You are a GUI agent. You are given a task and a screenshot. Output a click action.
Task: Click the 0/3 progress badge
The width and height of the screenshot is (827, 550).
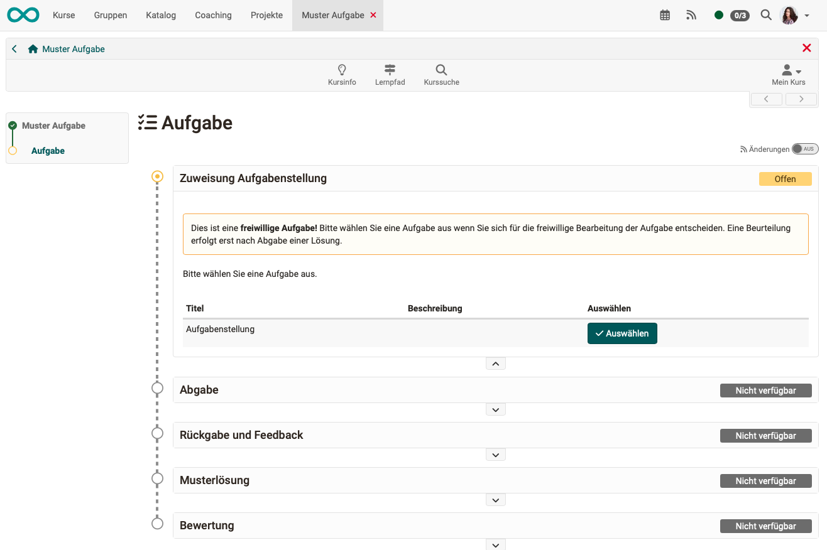739,15
